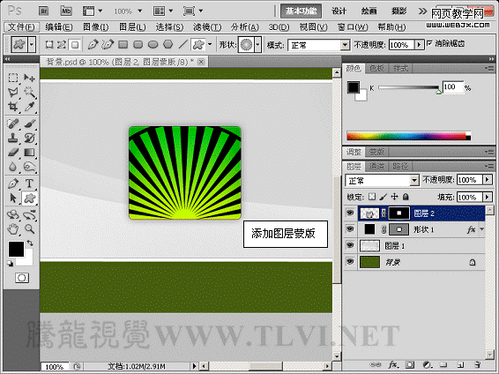
Task: Click the color spectrum ramp
Action: tap(408, 136)
